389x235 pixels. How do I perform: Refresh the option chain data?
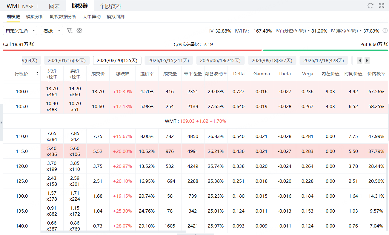pyautogui.click(x=370, y=6)
